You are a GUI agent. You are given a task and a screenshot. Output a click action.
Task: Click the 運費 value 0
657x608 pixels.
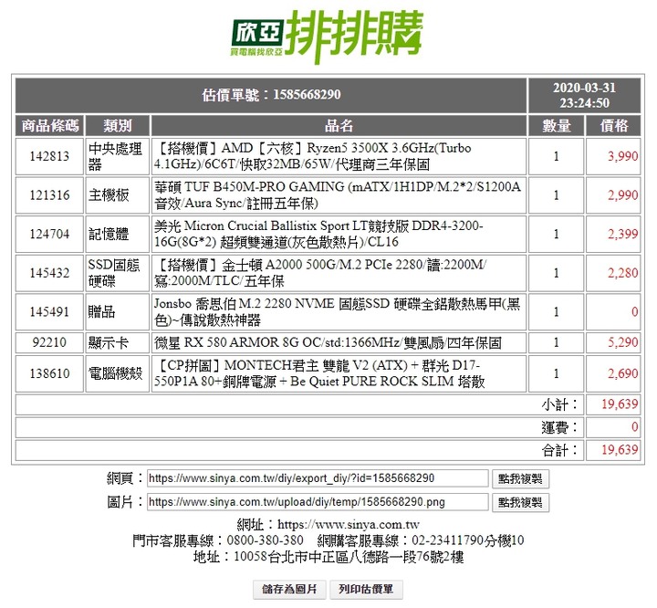point(635,427)
